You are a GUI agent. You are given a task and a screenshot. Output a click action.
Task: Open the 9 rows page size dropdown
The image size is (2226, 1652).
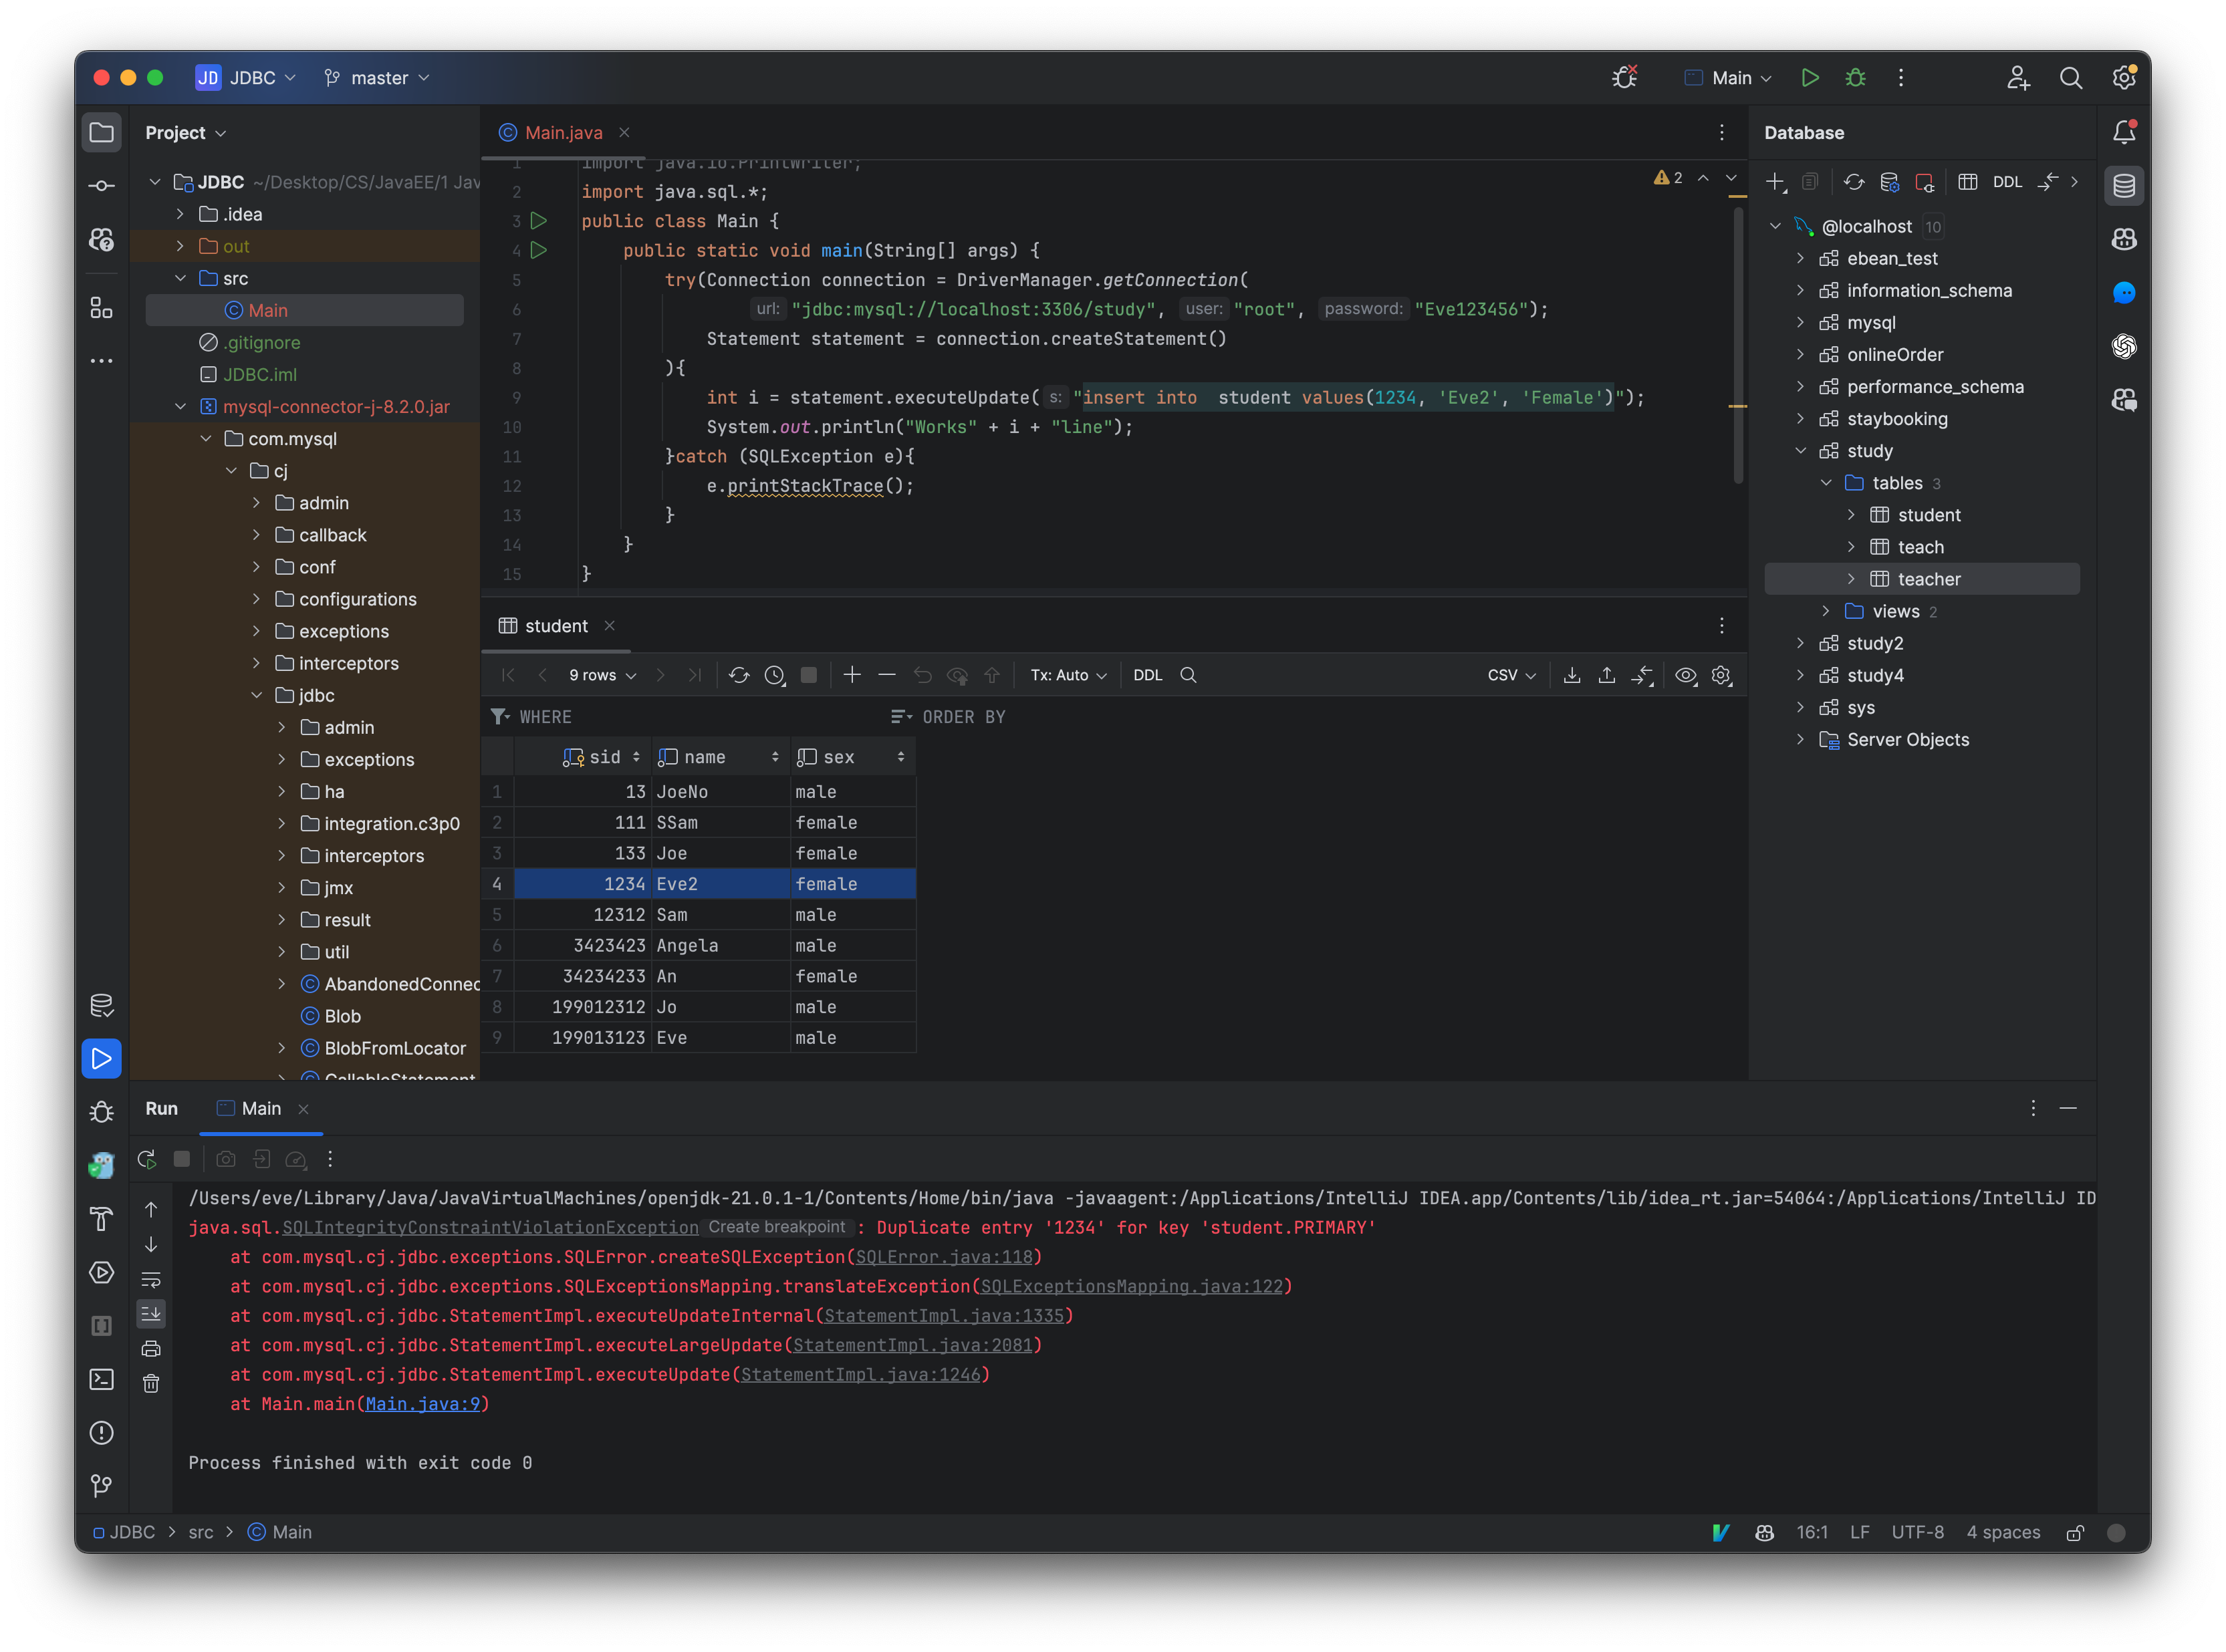[x=602, y=675]
